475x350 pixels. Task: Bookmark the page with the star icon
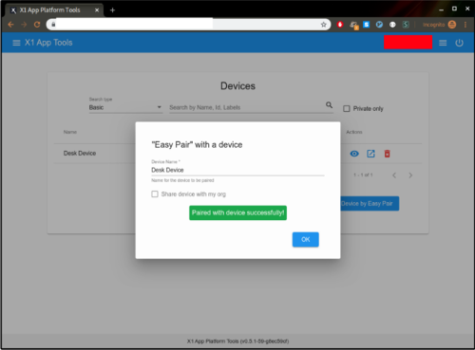pyautogui.click(x=323, y=25)
